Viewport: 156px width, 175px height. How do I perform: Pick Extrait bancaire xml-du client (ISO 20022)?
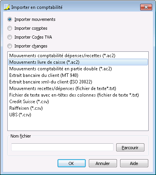click(x=78, y=82)
